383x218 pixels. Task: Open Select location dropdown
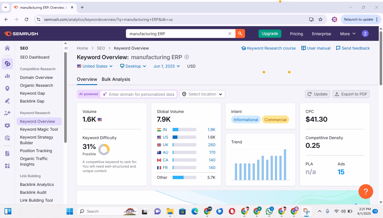(x=202, y=94)
